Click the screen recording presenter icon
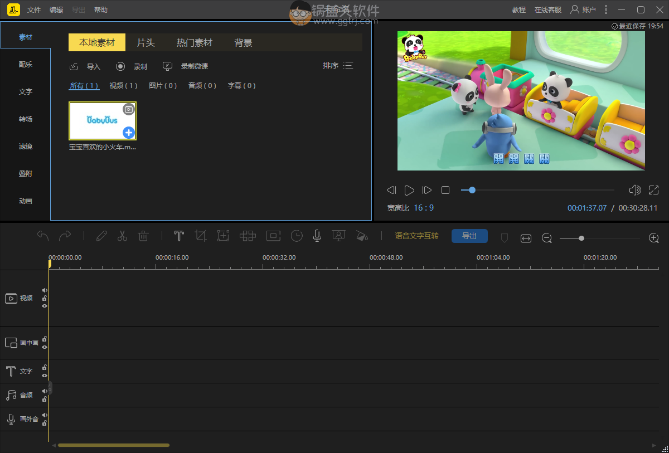 tap(338, 236)
